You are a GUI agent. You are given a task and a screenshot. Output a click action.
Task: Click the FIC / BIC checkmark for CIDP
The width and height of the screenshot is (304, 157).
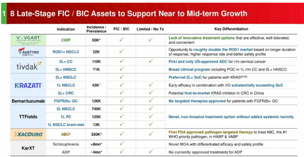[x=121, y=40]
